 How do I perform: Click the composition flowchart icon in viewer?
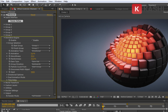[x=159, y=97]
